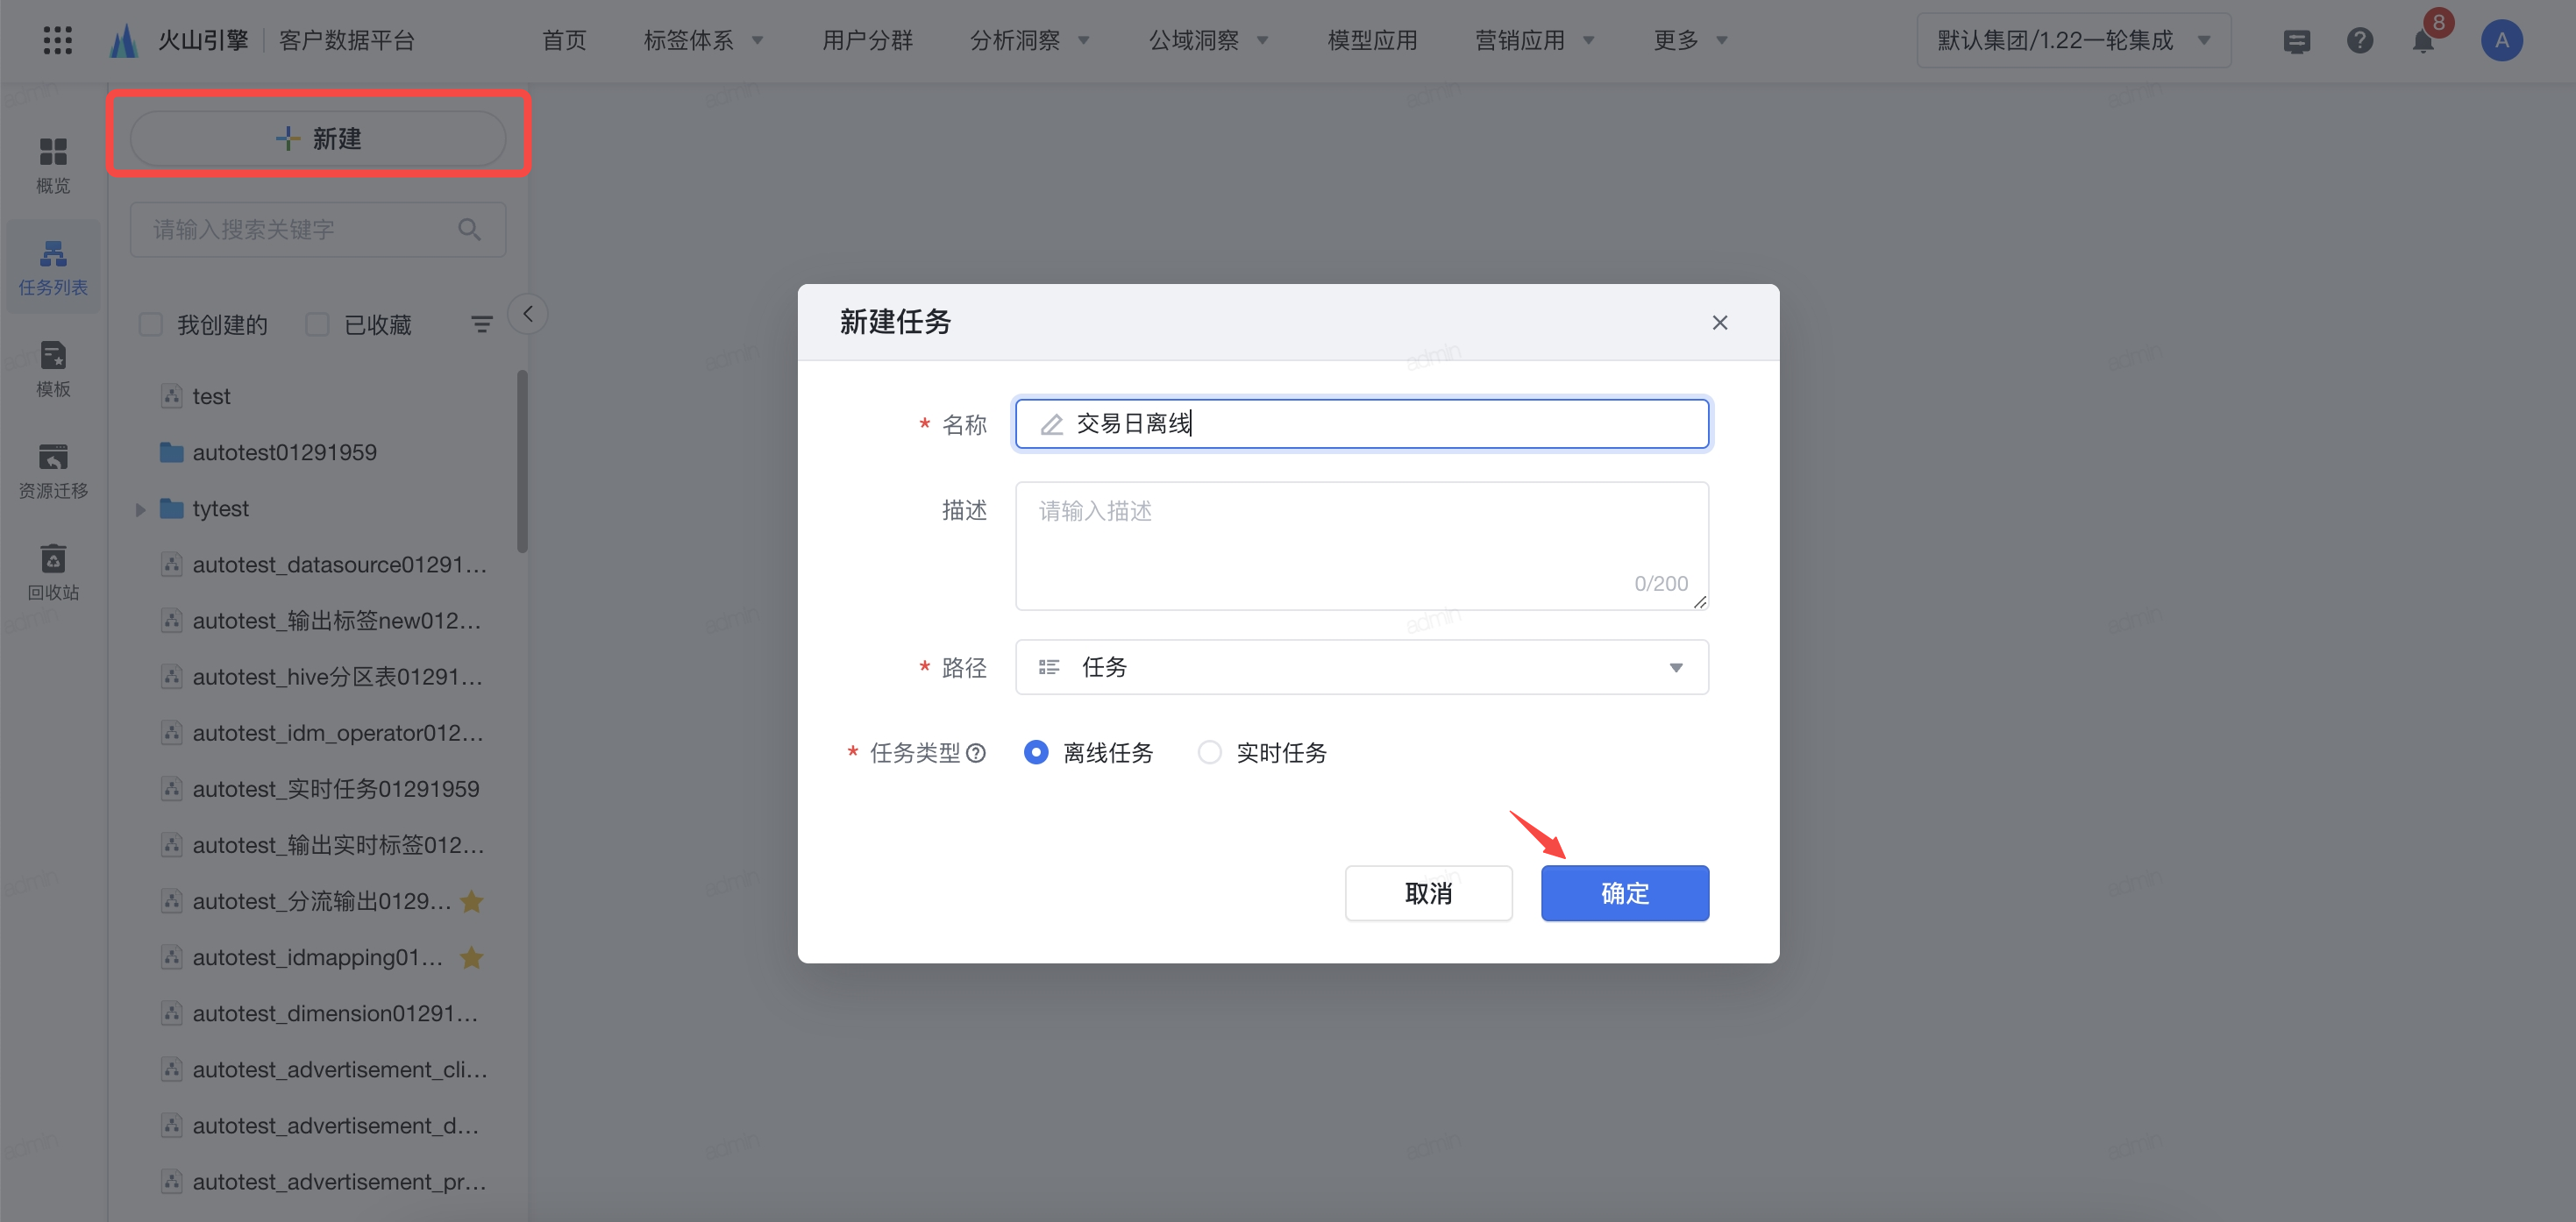Open the task list filter icon

click(481, 324)
